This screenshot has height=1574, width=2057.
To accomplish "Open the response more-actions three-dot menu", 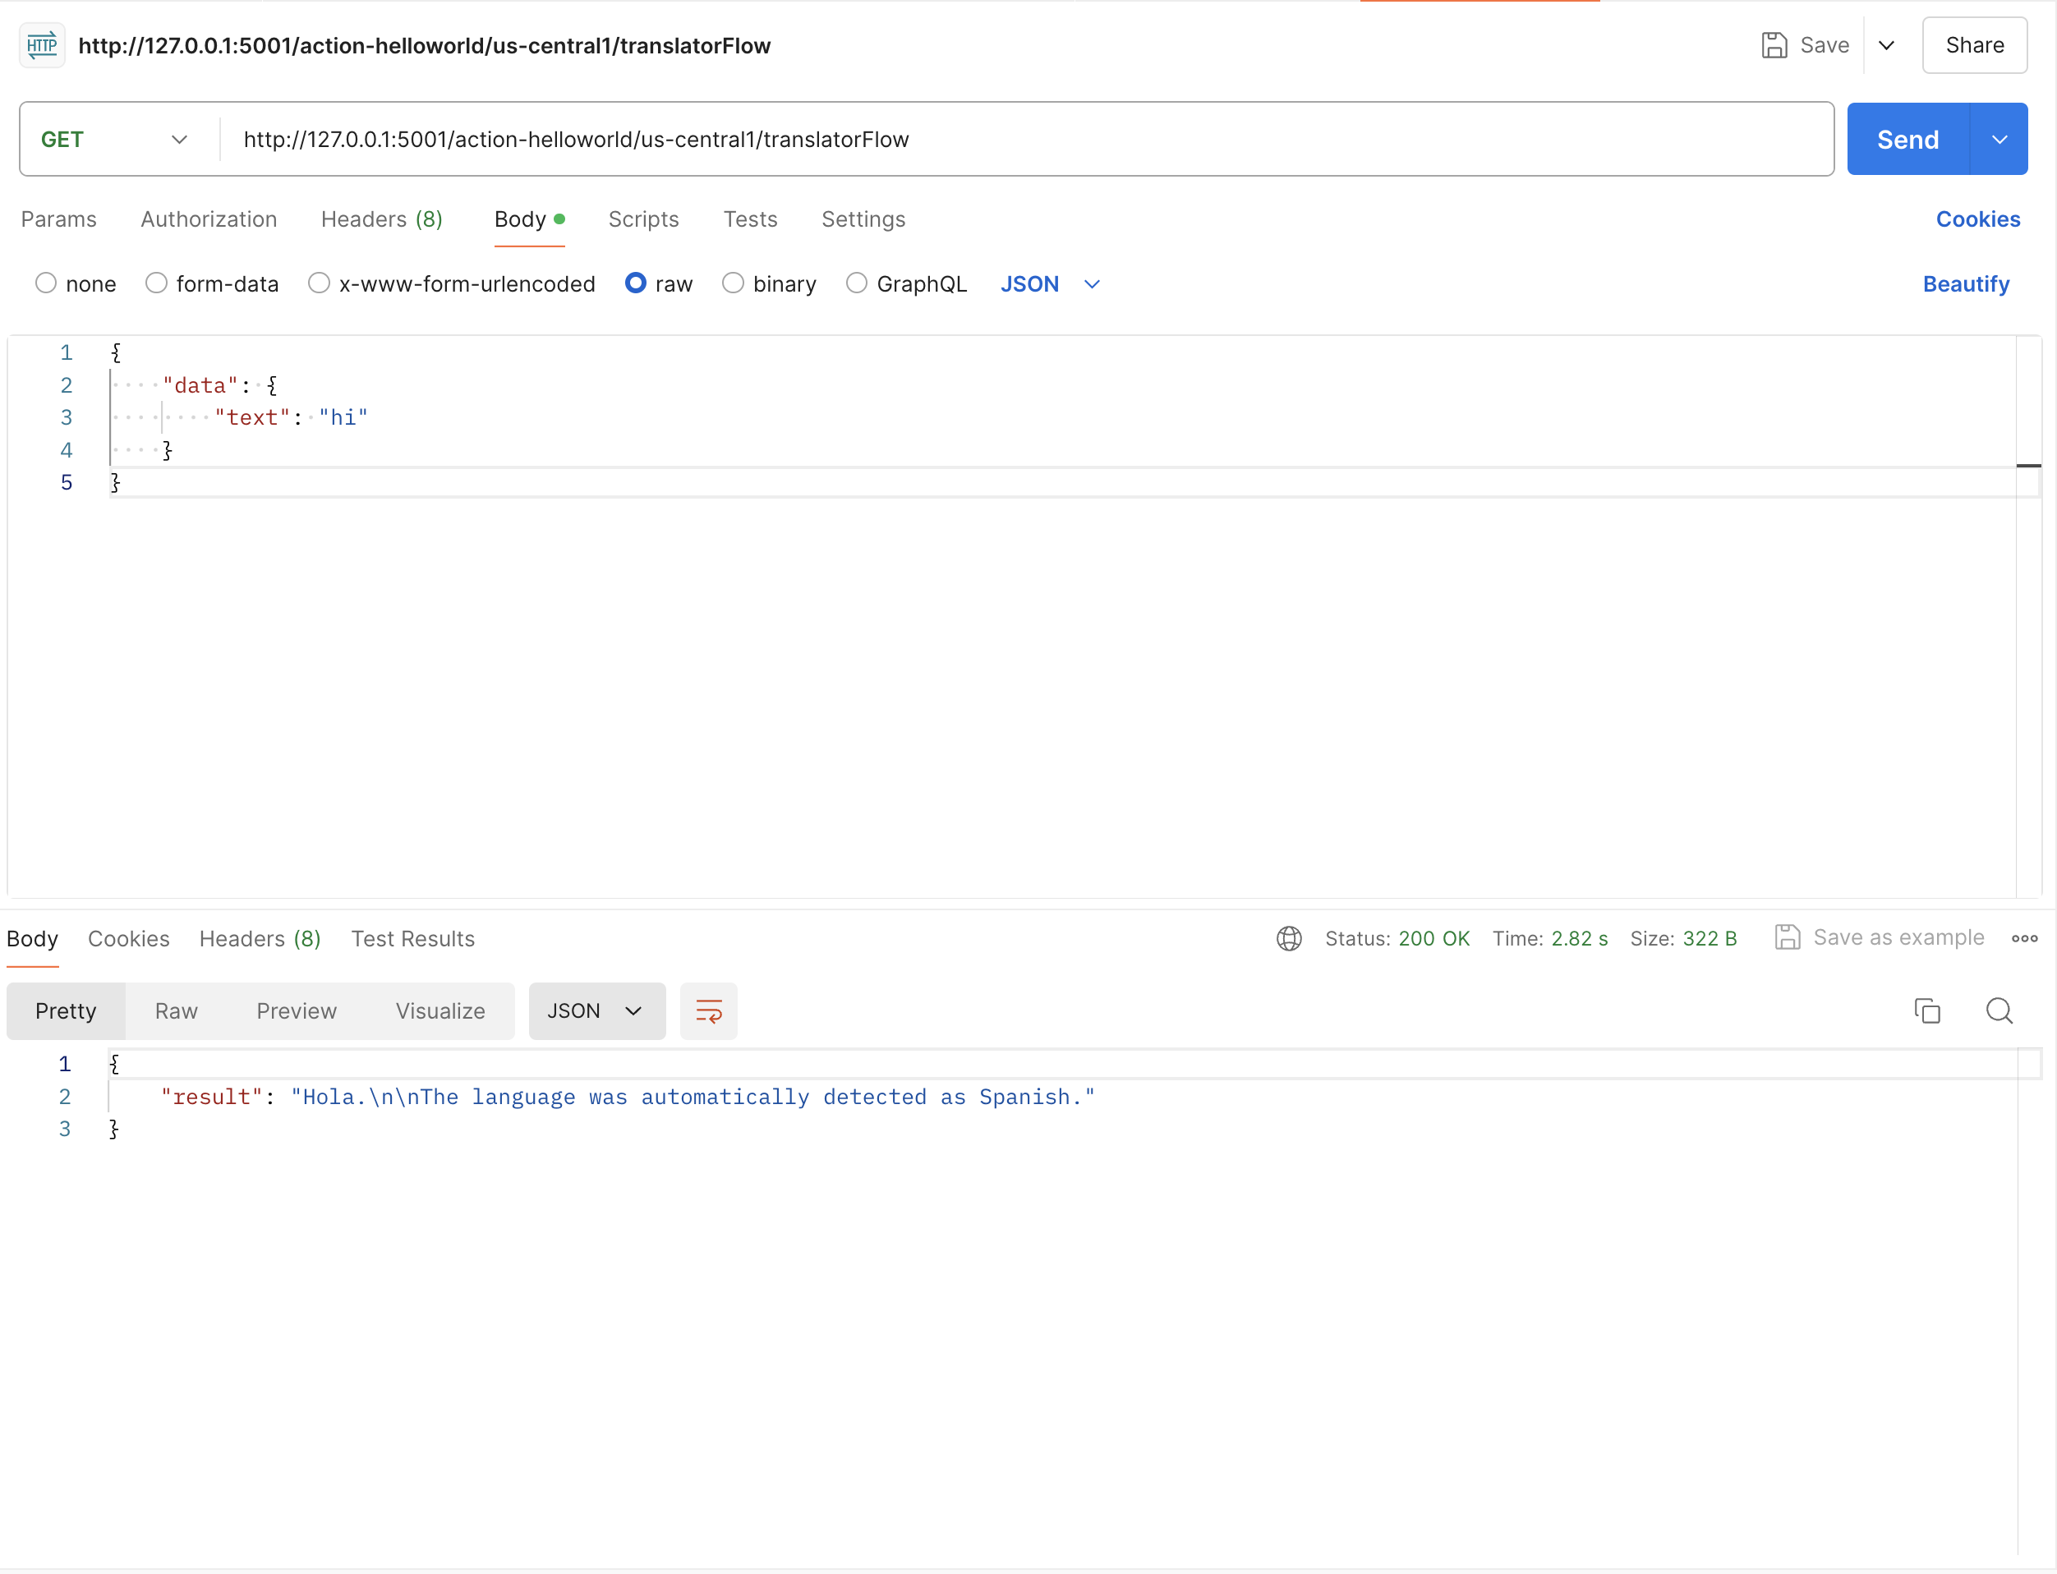I will [2024, 938].
